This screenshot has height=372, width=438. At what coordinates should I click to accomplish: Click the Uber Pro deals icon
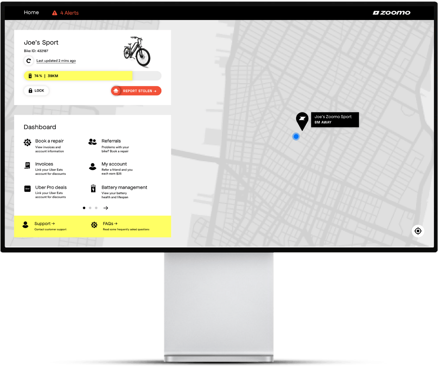27,189
